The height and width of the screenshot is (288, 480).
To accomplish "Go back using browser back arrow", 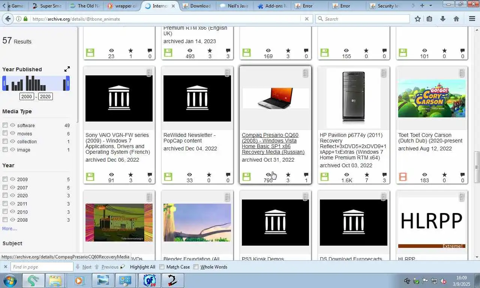I will tap(8, 19).
